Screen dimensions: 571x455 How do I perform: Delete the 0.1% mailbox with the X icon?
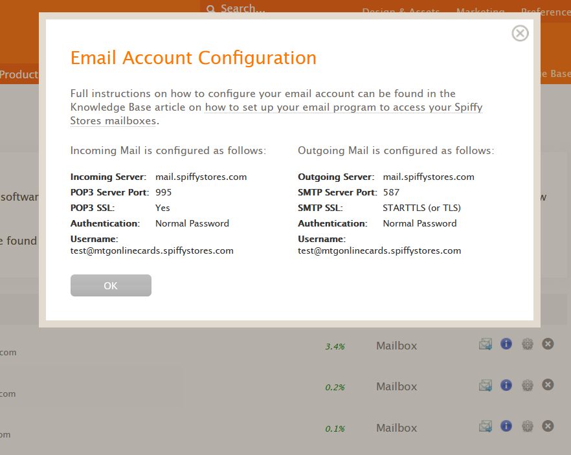[x=548, y=426]
